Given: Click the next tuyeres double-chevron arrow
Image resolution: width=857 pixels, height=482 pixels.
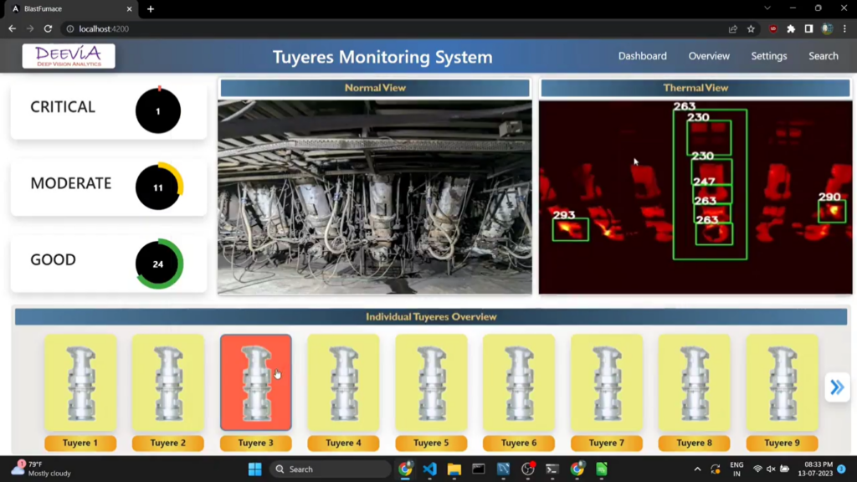Looking at the screenshot, I should pyautogui.click(x=837, y=387).
